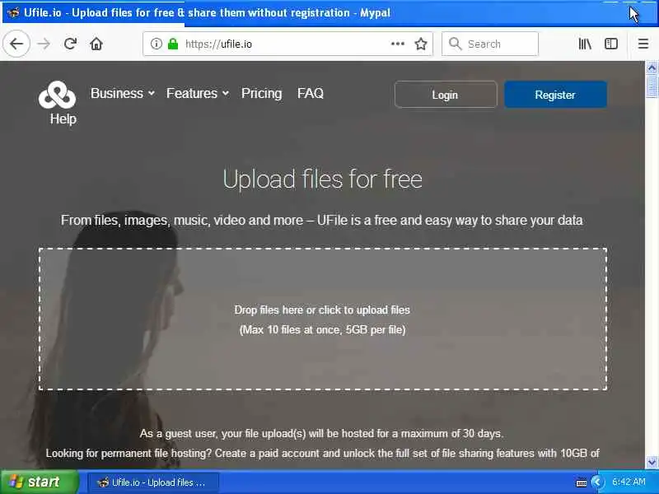This screenshot has width=659, height=494.
Task: Select the Ufile.io taskbar window button
Action: (153, 482)
